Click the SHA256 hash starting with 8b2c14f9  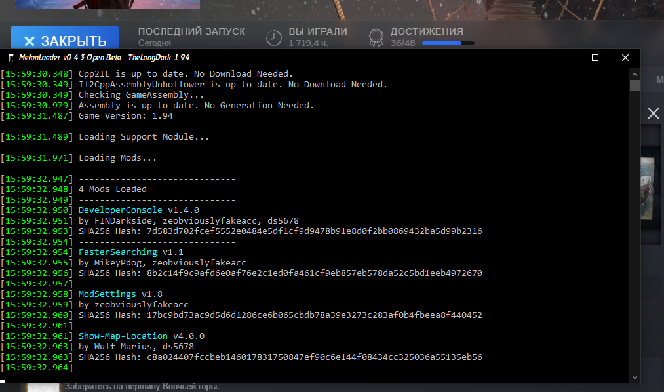314,273
